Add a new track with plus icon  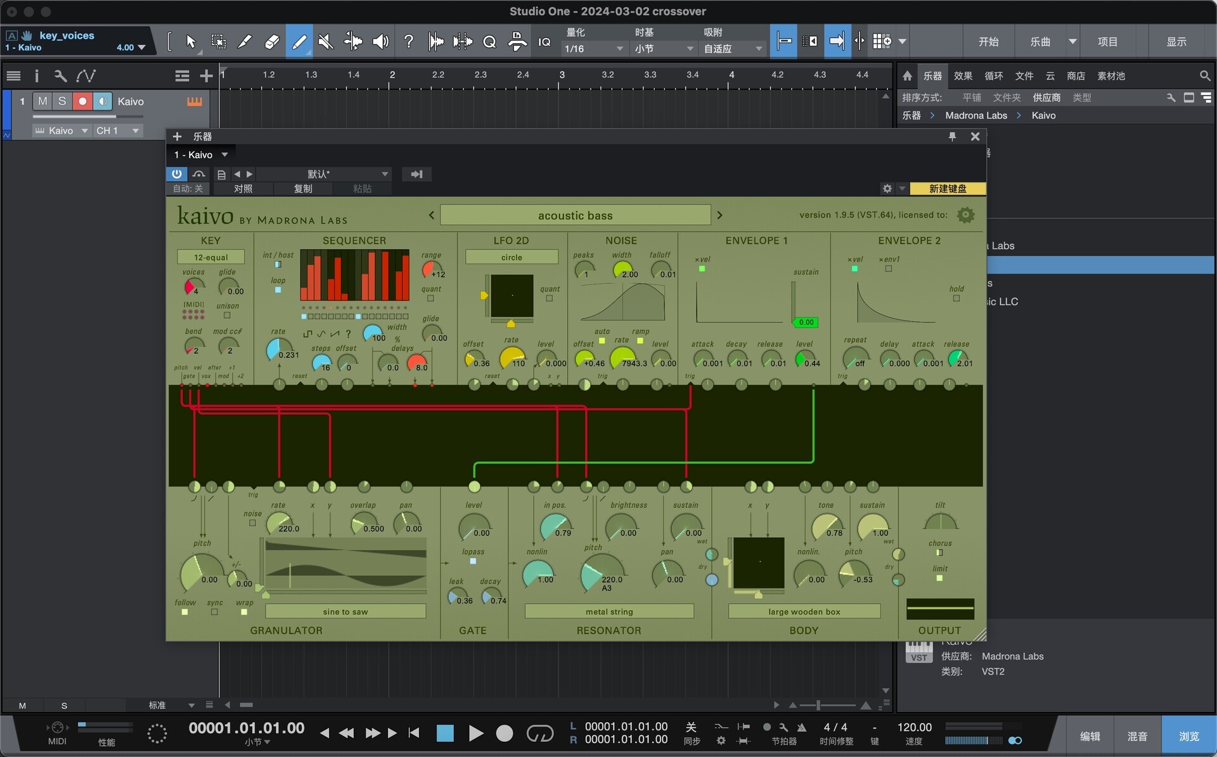pos(206,76)
